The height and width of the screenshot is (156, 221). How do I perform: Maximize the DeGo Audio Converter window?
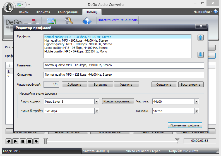click(x=203, y=3)
